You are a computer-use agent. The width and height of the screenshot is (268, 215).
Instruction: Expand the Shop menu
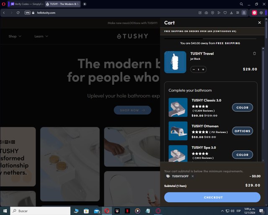point(15,37)
